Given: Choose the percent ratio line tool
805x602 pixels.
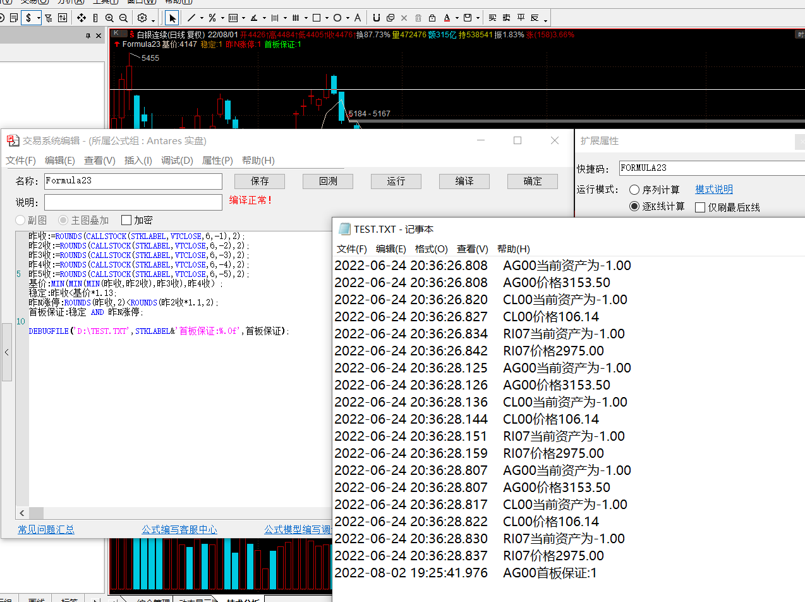Looking at the screenshot, I should 212,18.
